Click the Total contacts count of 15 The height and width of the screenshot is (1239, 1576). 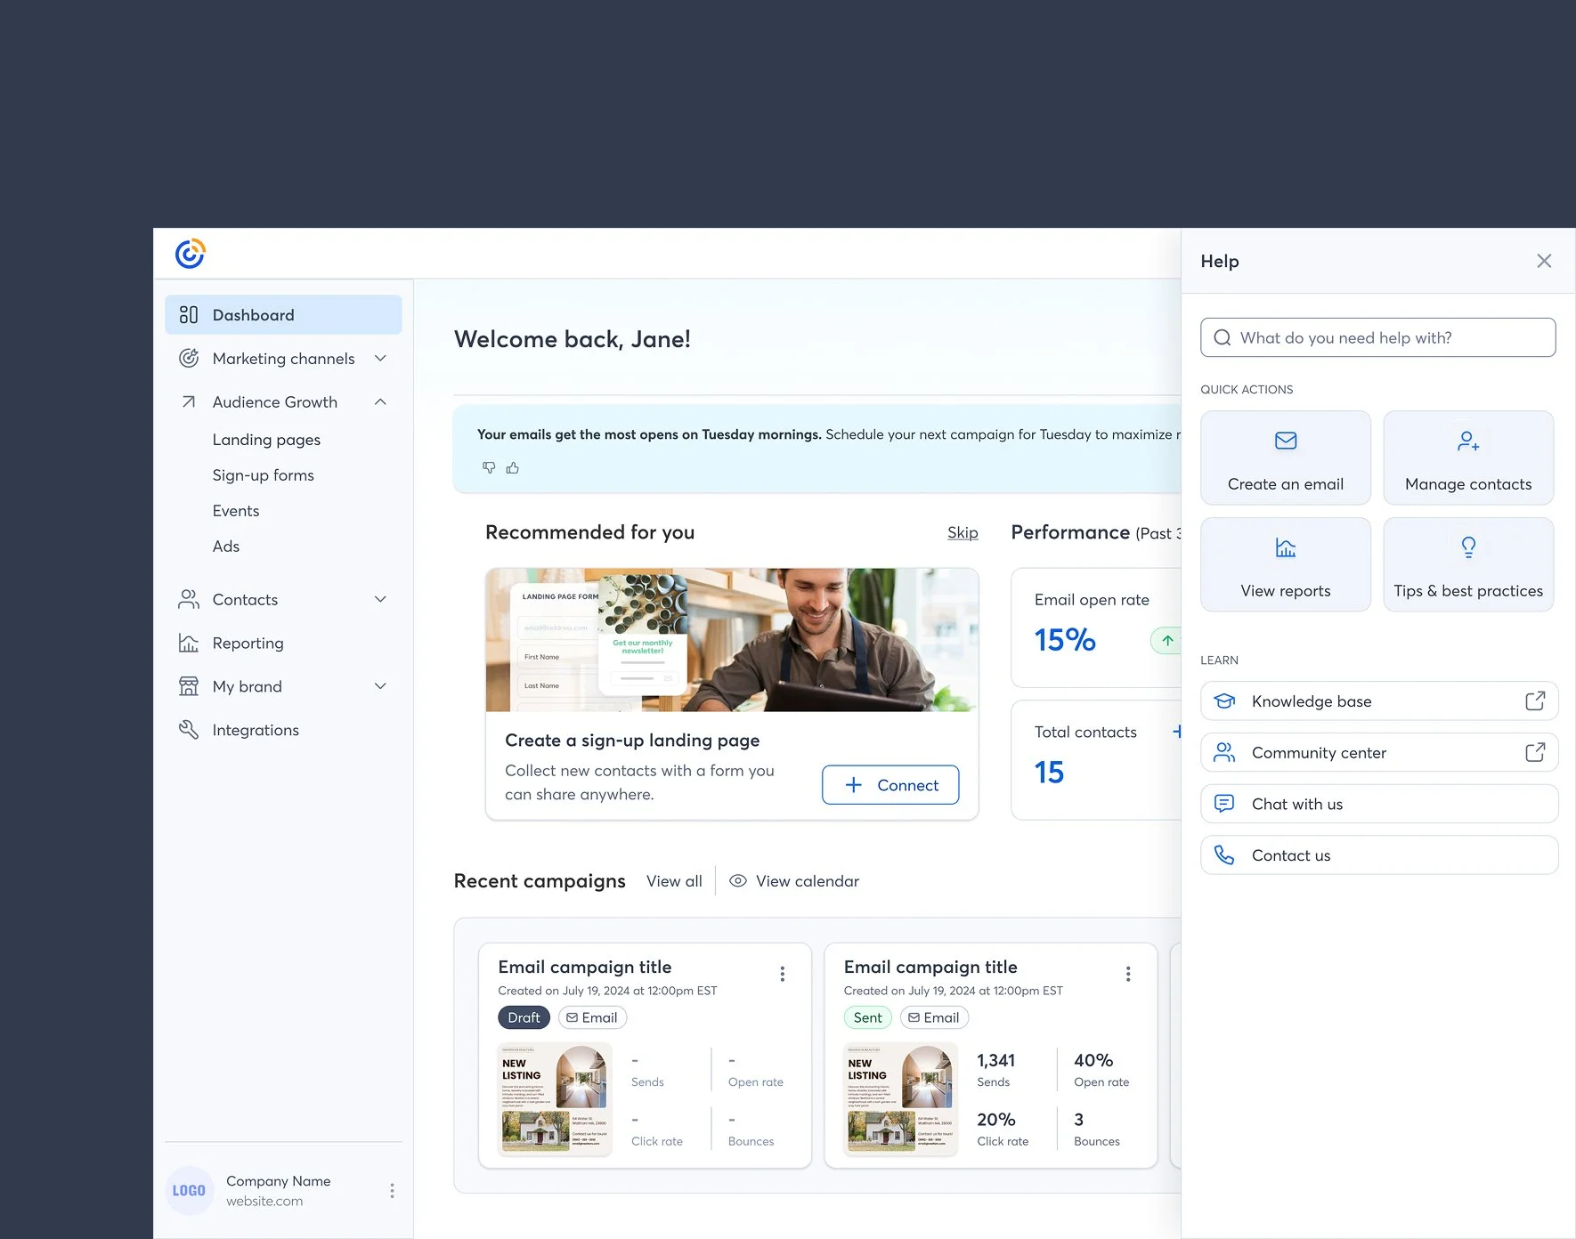pos(1049,773)
